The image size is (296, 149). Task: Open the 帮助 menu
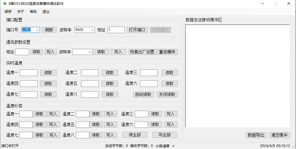point(33,12)
